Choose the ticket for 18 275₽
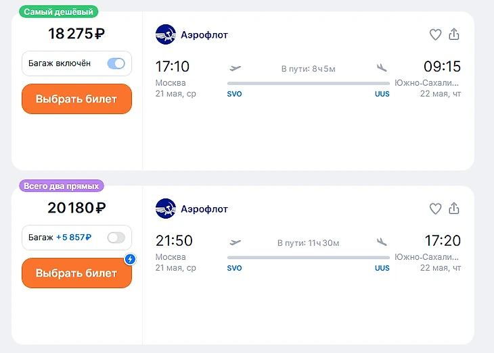 [76, 99]
